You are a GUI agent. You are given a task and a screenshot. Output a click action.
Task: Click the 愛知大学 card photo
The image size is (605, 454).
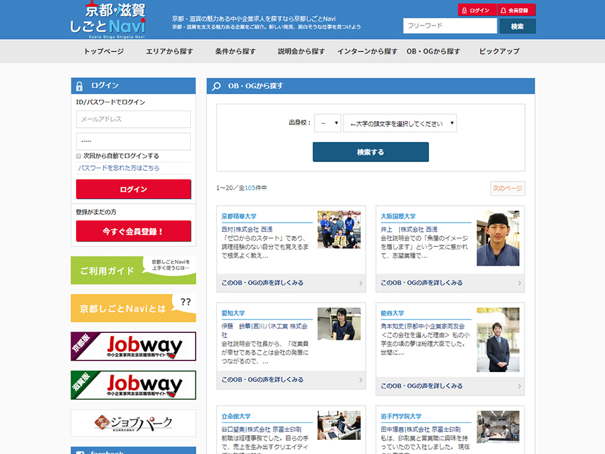point(339,324)
